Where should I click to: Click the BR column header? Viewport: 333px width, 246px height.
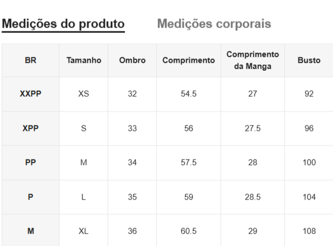coord(31,61)
